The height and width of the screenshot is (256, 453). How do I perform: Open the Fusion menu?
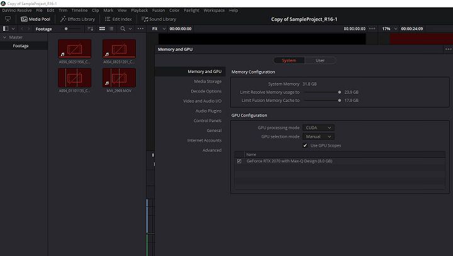coord(159,11)
